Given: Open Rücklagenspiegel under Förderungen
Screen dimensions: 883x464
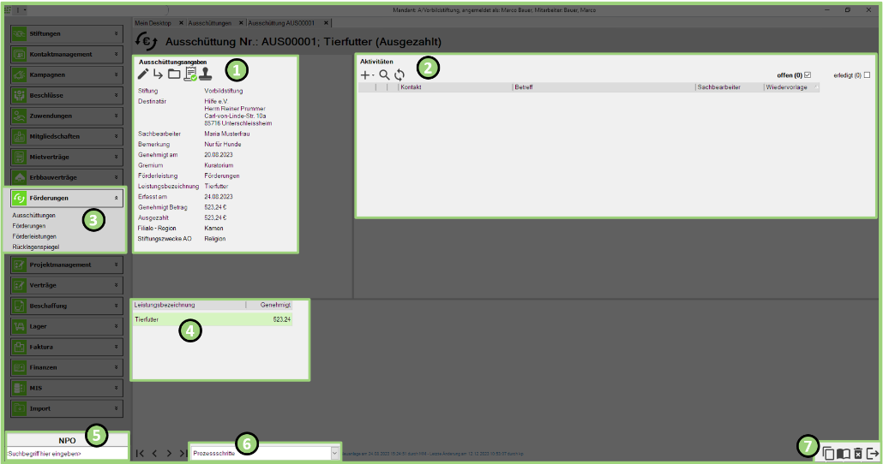Looking at the screenshot, I should coord(36,247).
